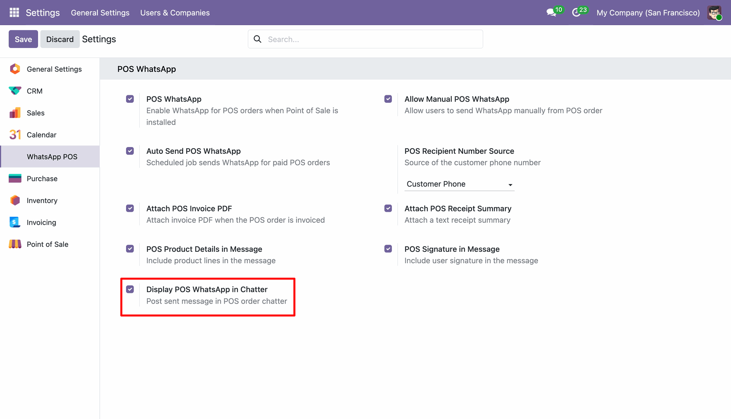
Task: Click the Calendar app icon
Action: pos(15,135)
